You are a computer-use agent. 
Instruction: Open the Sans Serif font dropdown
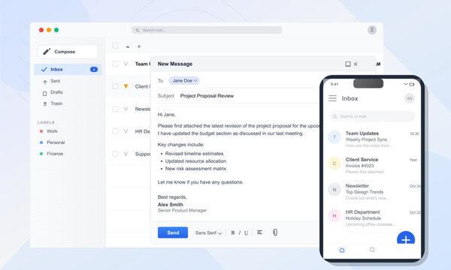tap(208, 232)
